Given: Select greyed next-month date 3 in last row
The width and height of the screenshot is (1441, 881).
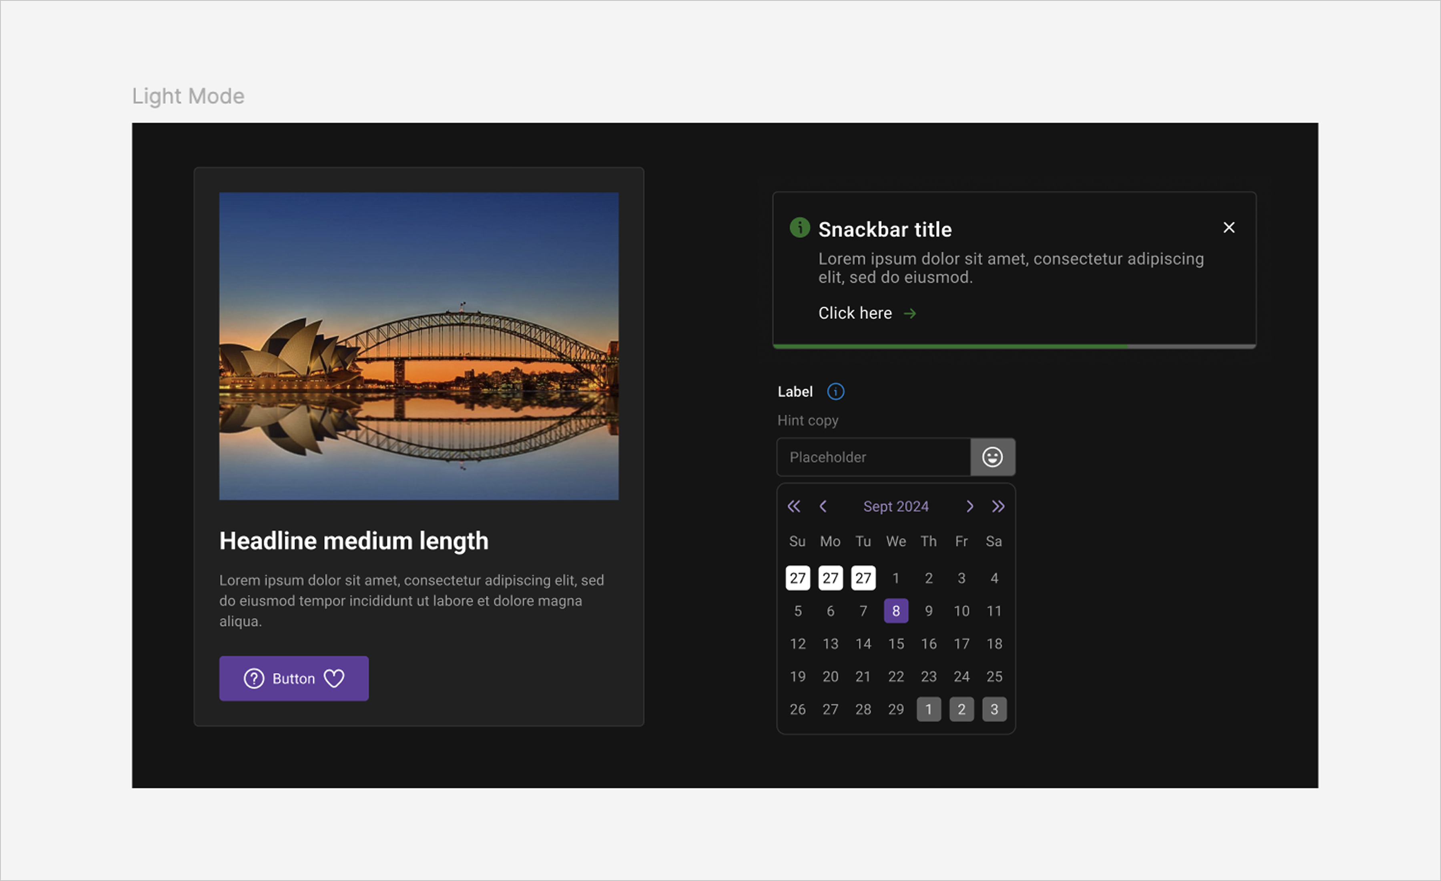Looking at the screenshot, I should pyautogui.click(x=994, y=709).
